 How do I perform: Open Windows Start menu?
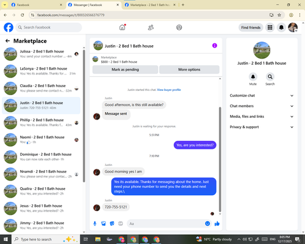point(5,239)
